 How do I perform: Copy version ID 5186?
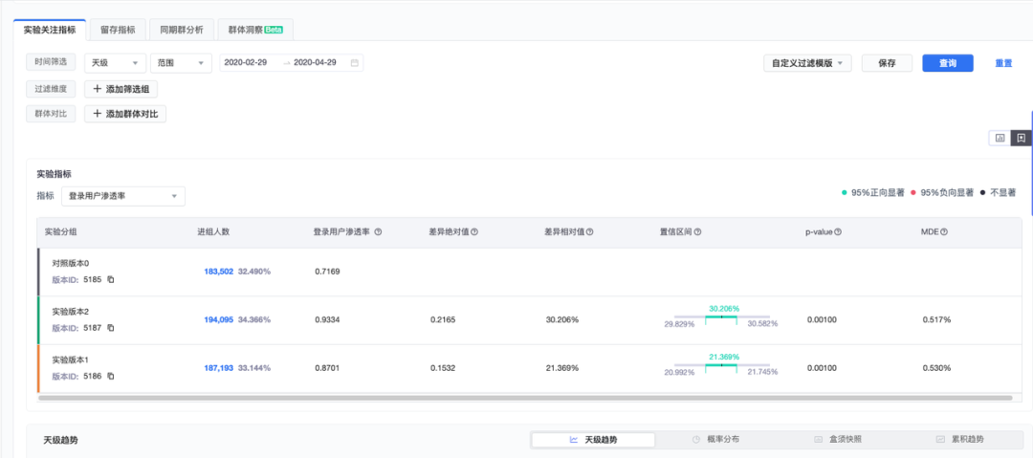click(x=111, y=377)
